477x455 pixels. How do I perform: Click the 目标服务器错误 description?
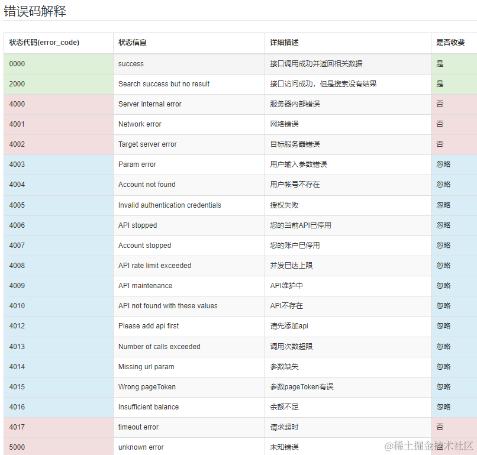(x=295, y=144)
